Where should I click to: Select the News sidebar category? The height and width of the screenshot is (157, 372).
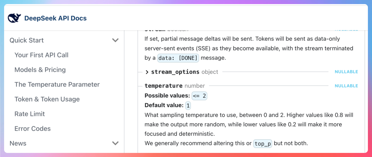coord(18,143)
